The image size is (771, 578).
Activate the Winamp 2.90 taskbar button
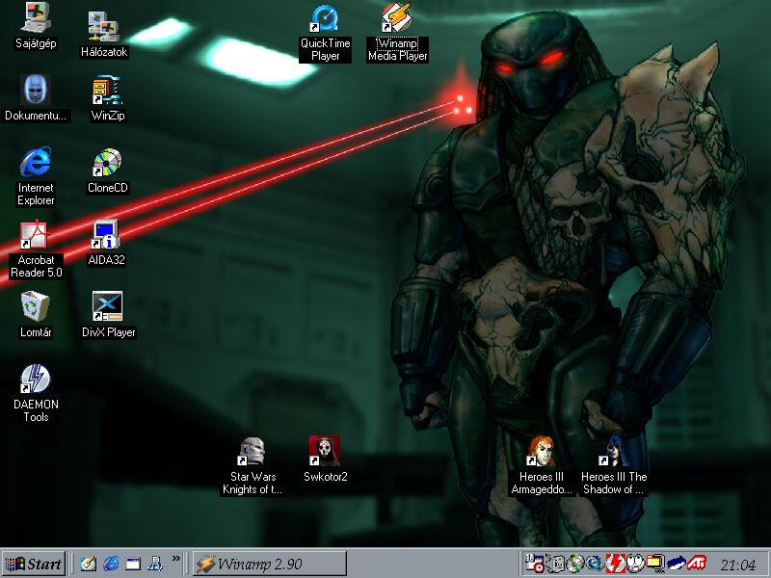(x=270, y=564)
